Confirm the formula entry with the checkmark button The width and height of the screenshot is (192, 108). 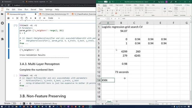point(115,19)
